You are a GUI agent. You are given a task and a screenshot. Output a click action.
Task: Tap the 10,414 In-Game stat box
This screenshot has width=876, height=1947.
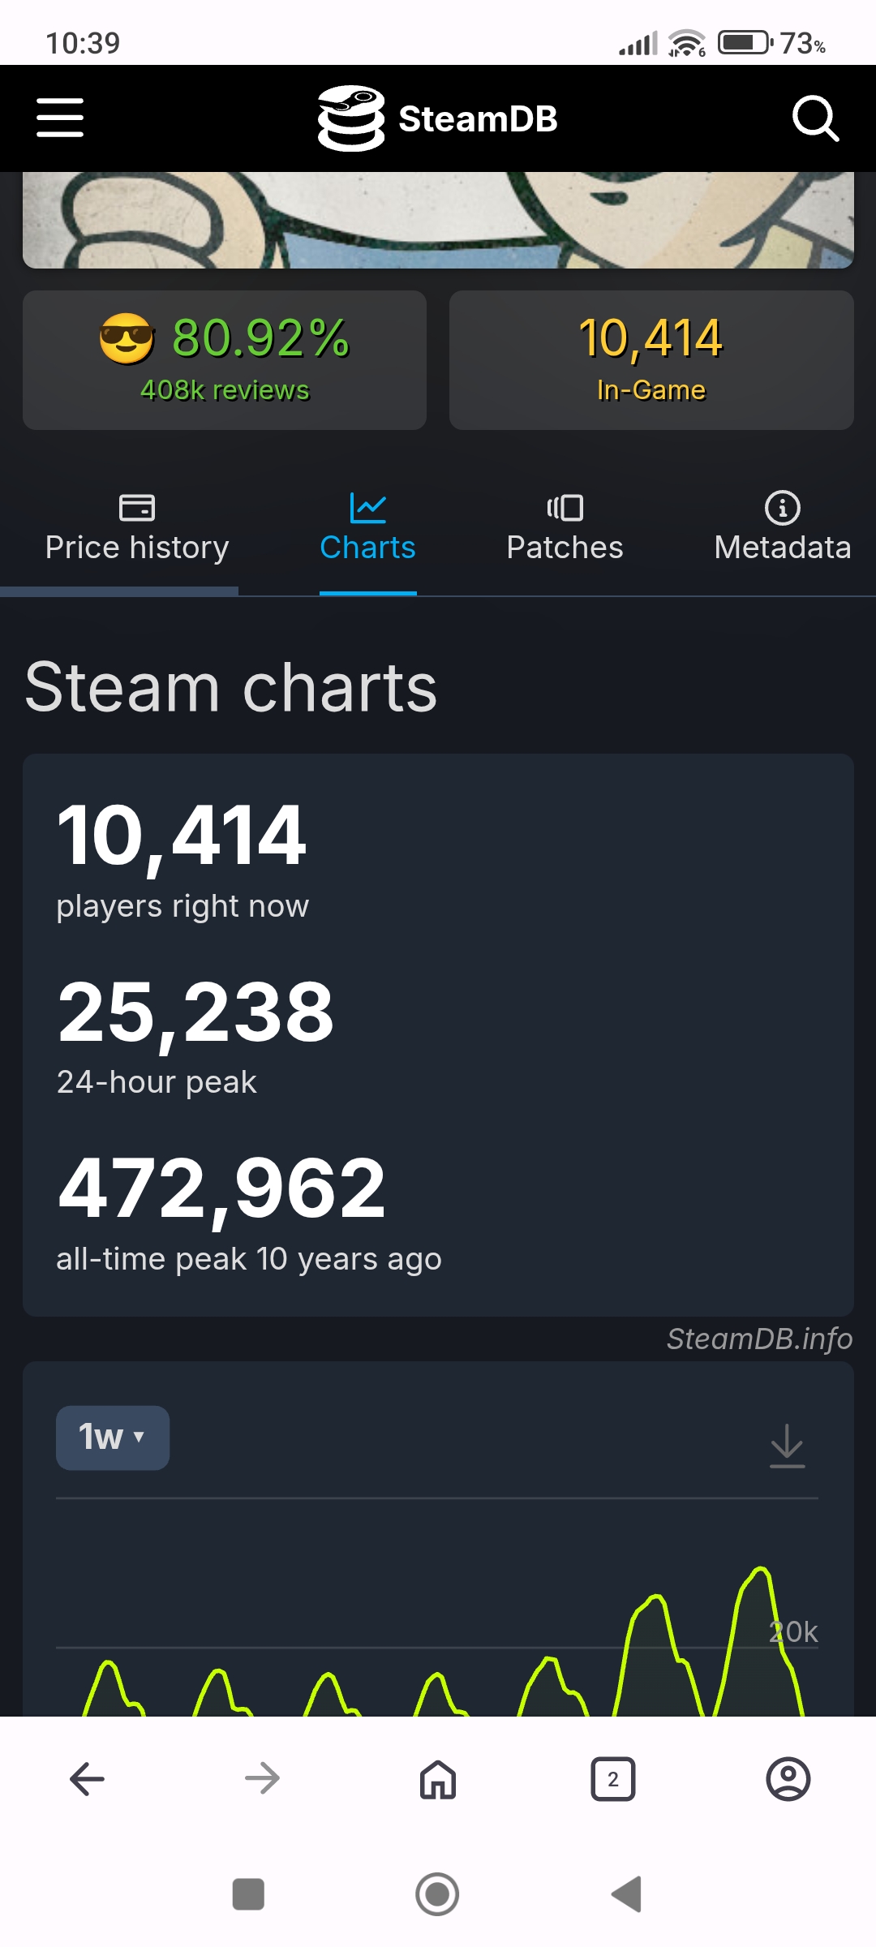(651, 359)
